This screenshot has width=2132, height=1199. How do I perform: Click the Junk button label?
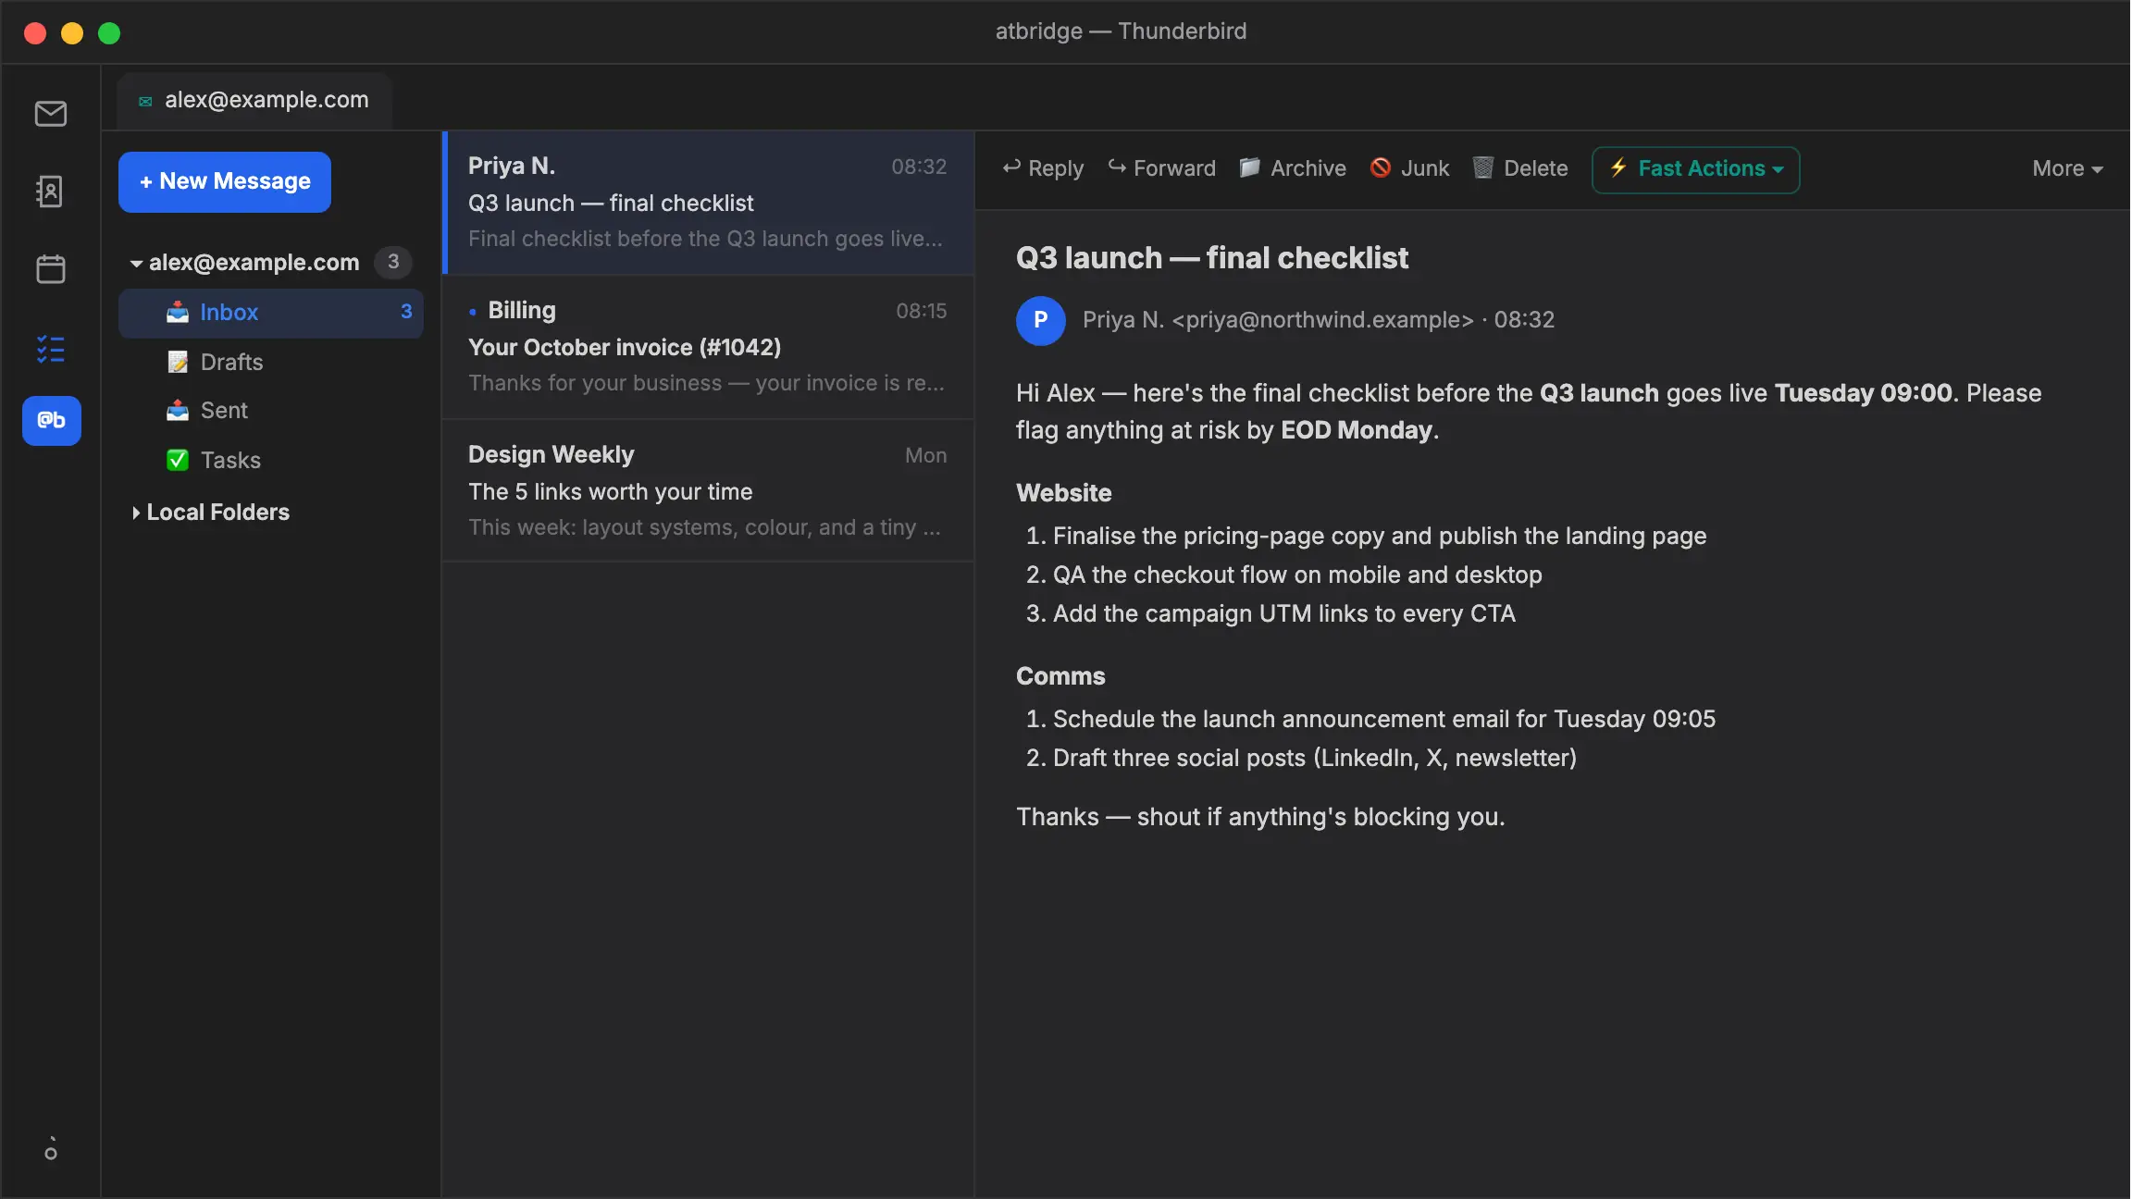1425,168
